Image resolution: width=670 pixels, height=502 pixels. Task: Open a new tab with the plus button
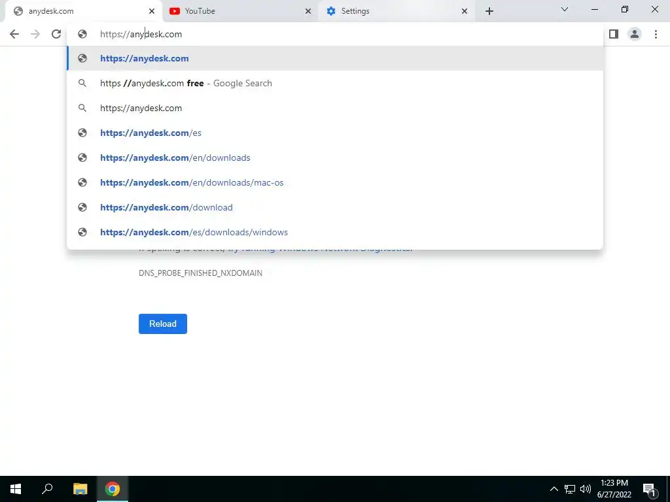coord(489,11)
